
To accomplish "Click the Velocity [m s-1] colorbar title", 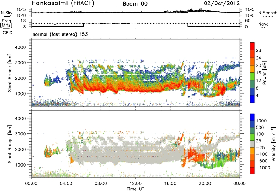I will pos(274,144).
